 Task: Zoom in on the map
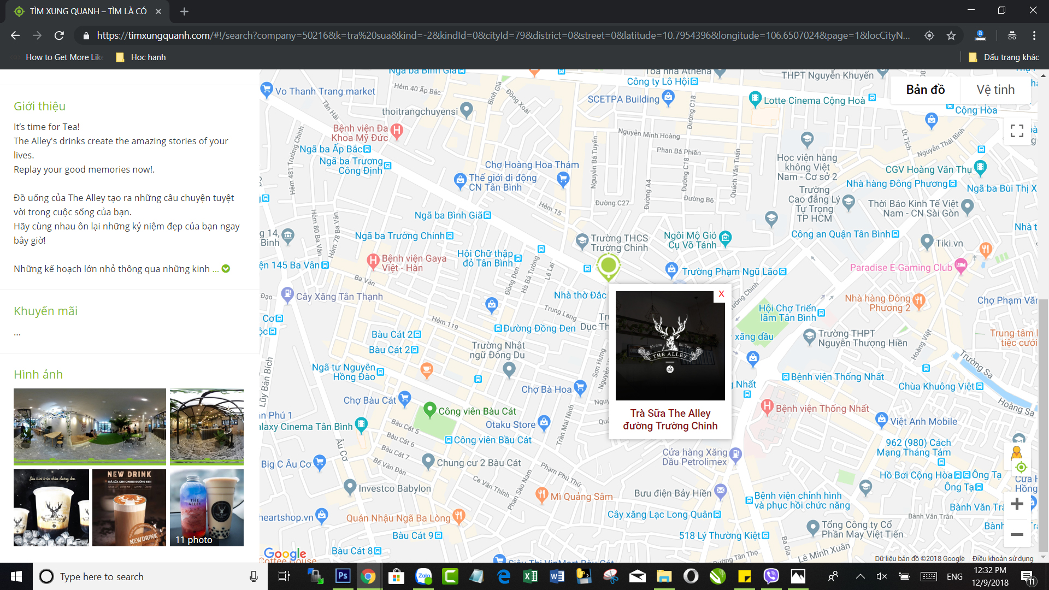[x=1017, y=504]
